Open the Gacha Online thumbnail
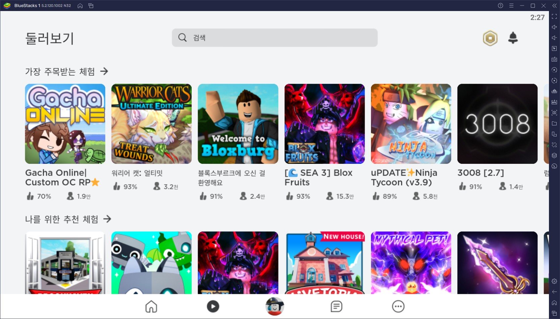 point(65,124)
